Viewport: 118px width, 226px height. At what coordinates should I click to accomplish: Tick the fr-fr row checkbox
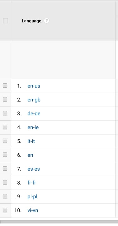[5, 183]
